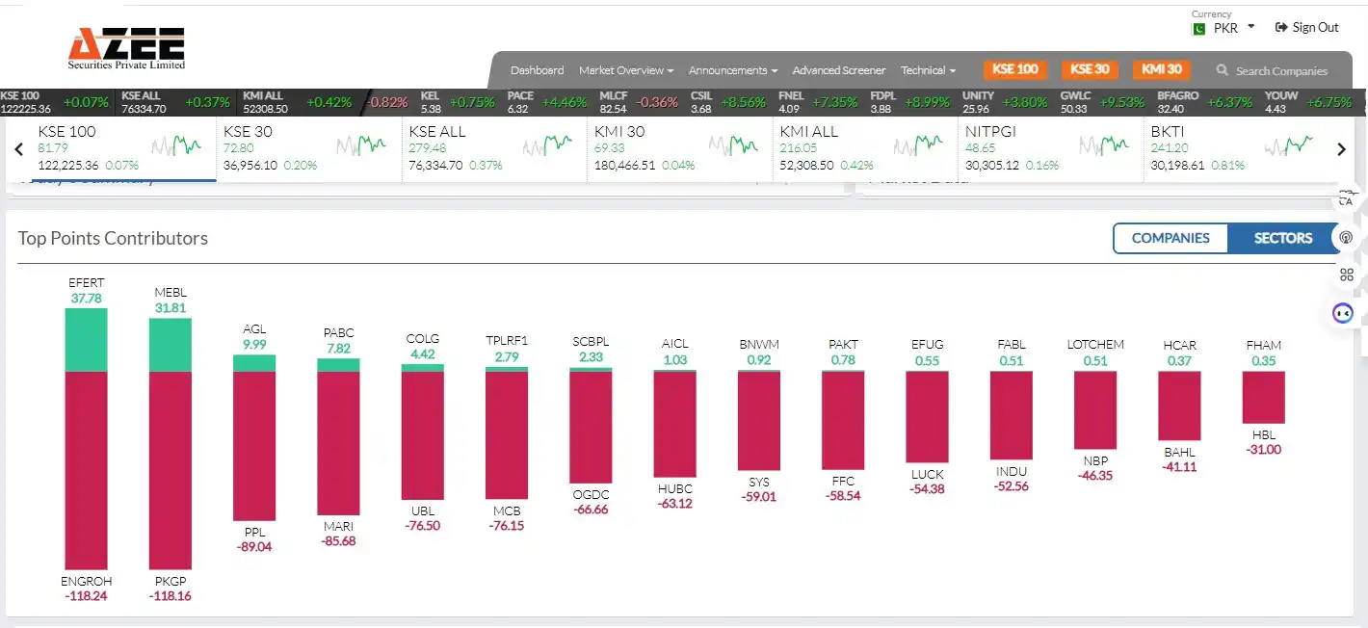Click the UBL red bar

pos(423,435)
